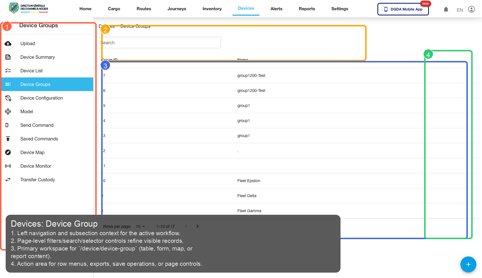Select the Upload cloud icon in sidebar
The width and height of the screenshot is (482, 278).
tap(8, 43)
